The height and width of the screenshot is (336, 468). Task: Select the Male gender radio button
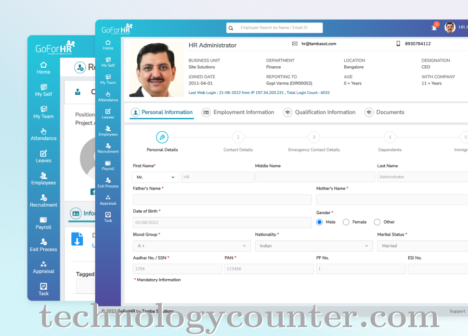(x=319, y=222)
